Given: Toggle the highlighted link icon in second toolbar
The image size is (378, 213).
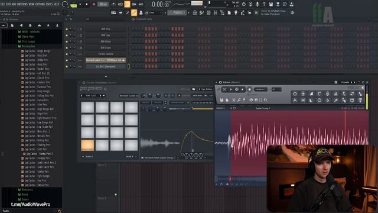Looking at the screenshot, I should (x=134, y=12).
